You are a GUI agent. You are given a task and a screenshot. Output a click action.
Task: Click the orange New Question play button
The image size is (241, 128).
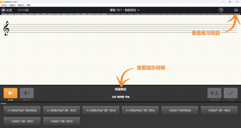[x=10, y=93]
